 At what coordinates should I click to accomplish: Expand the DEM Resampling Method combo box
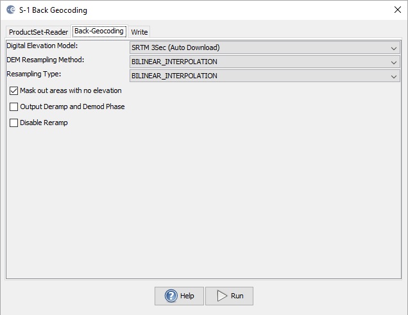click(x=264, y=62)
